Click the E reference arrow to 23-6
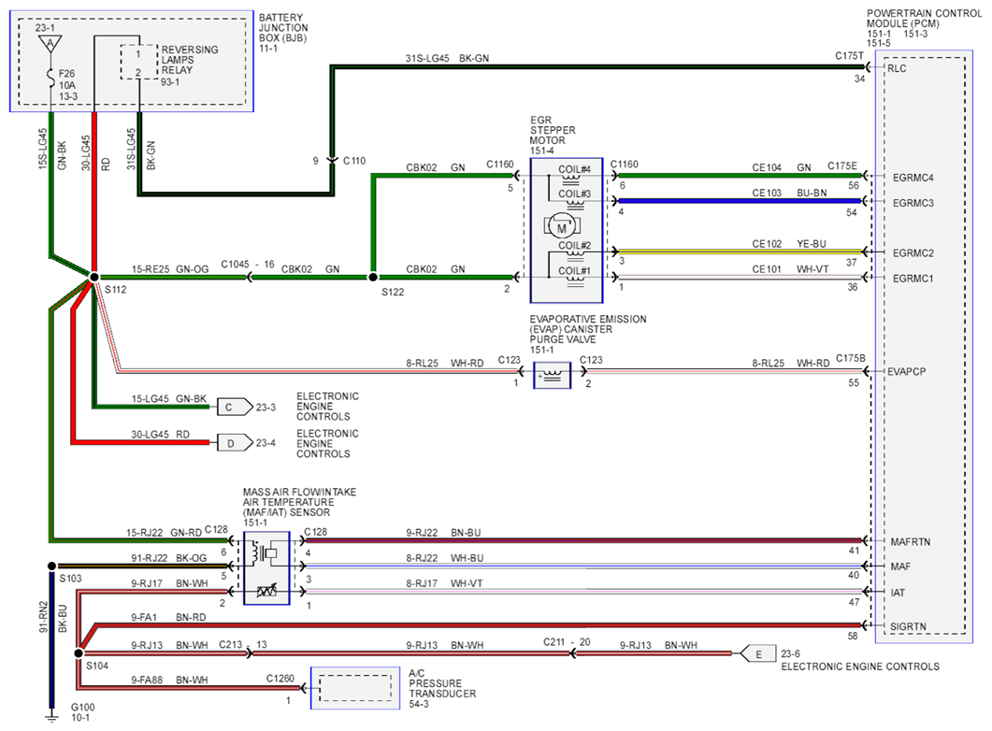This screenshot has width=992, height=731. point(758,653)
